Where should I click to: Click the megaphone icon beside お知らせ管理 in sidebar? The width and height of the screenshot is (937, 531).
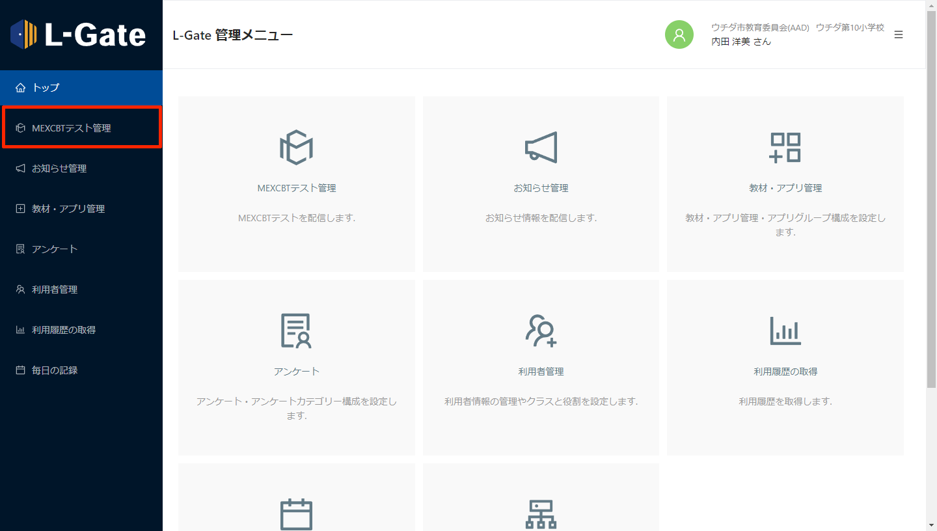tap(20, 169)
